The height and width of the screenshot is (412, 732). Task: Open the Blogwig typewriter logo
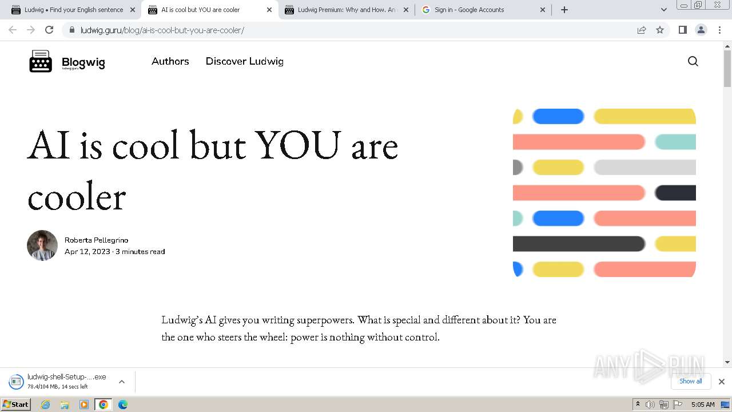pyautogui.click(x=41, y=61)
